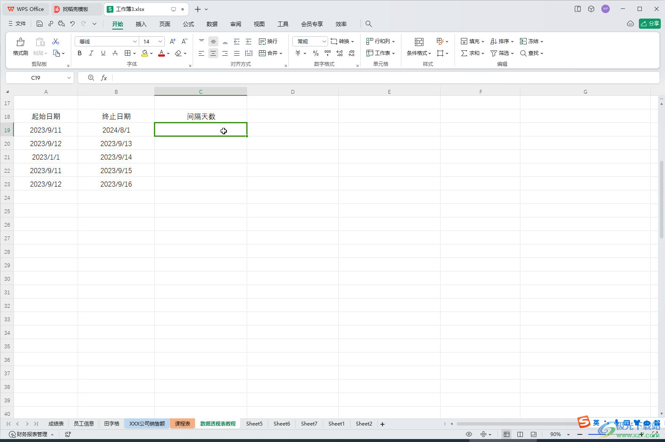
Task: Open the font name dropdown (等线)
Action: (x=135, y=41)
